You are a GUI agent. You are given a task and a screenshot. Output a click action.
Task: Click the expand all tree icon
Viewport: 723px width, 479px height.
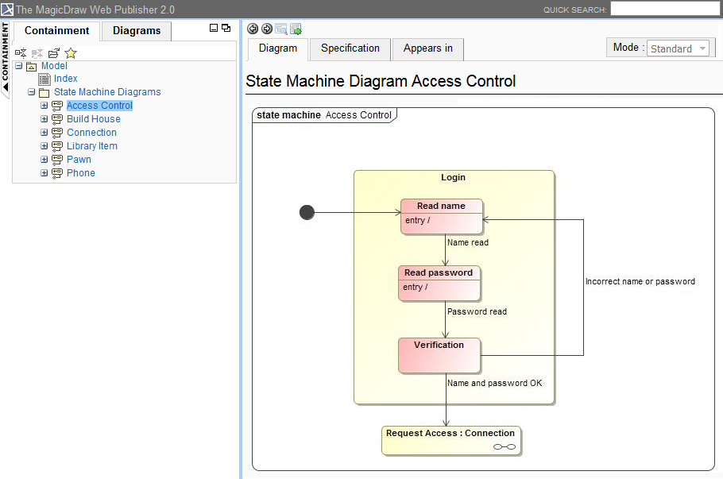click(x=21, y=52)
